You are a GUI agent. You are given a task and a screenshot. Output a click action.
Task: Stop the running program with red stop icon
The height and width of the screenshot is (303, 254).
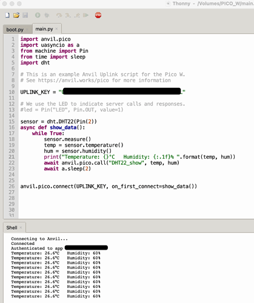click(x=98, y=15)
